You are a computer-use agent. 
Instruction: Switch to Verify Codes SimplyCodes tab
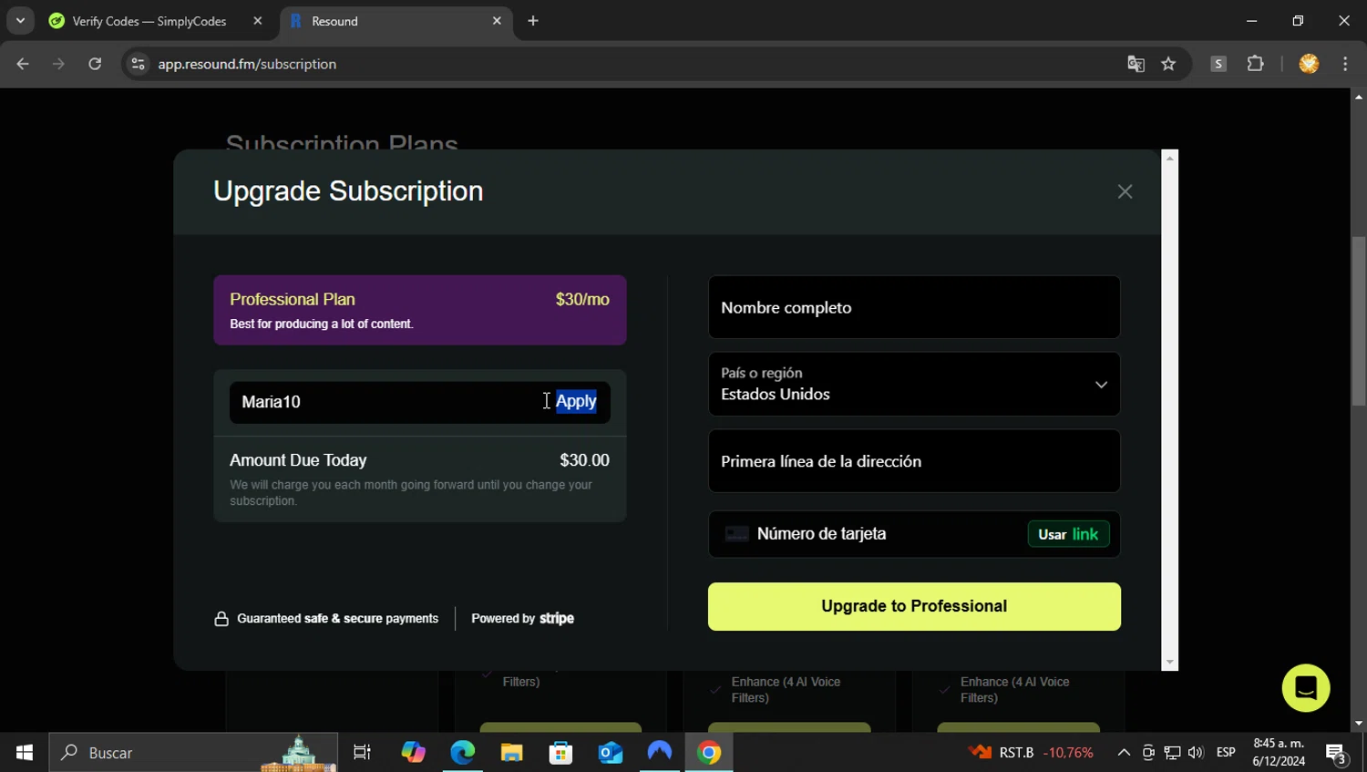click(x=149, y=21)
